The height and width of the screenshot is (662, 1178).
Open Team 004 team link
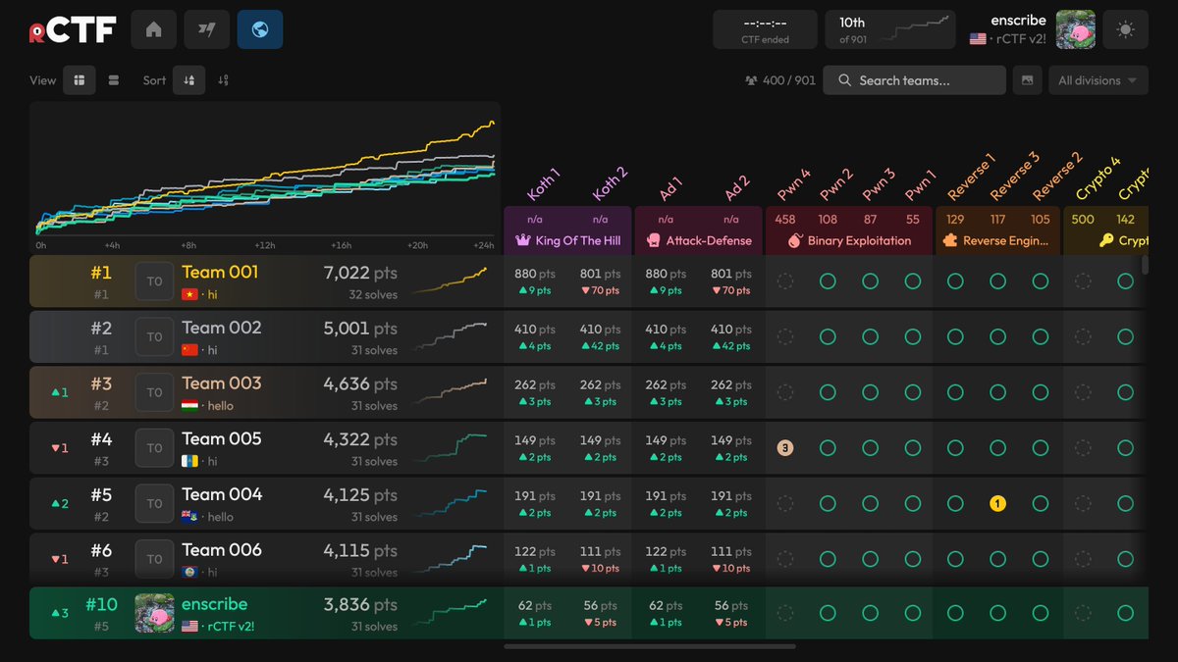pos(222,494)
